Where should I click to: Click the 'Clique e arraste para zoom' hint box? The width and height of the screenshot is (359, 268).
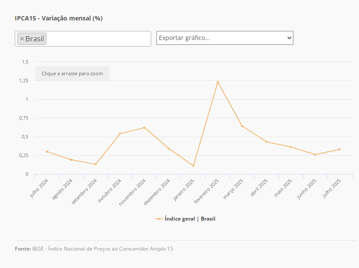tap(72, 74)
